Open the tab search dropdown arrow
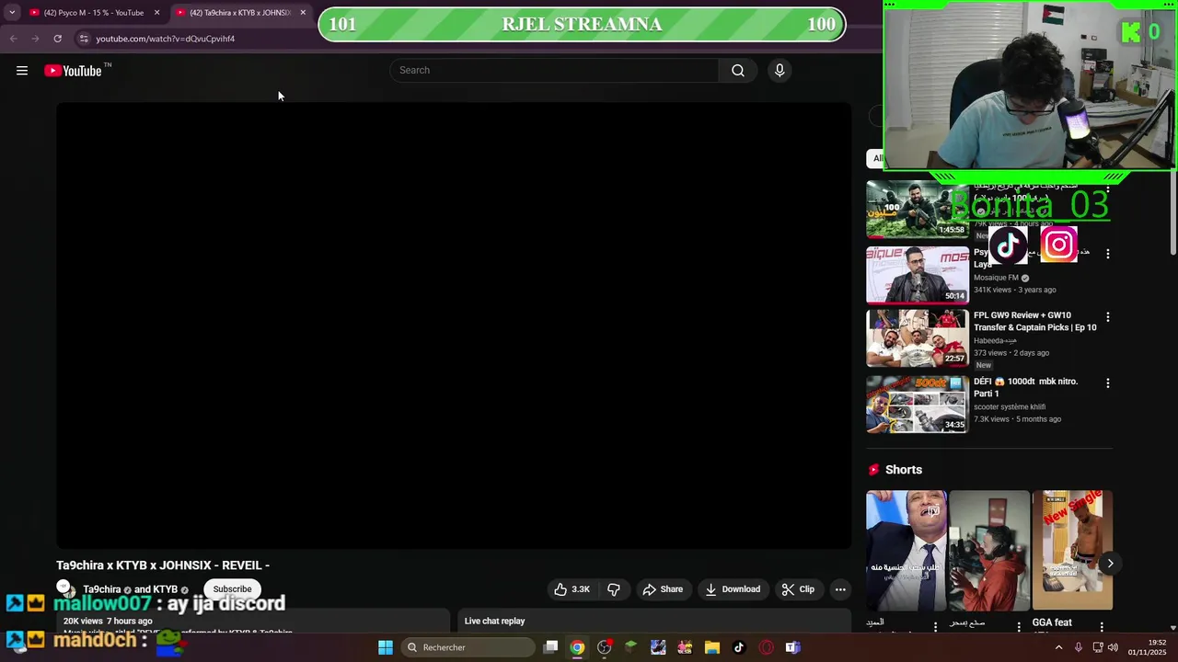Screen dimensions: 1178x662 (x=12, y=13)
